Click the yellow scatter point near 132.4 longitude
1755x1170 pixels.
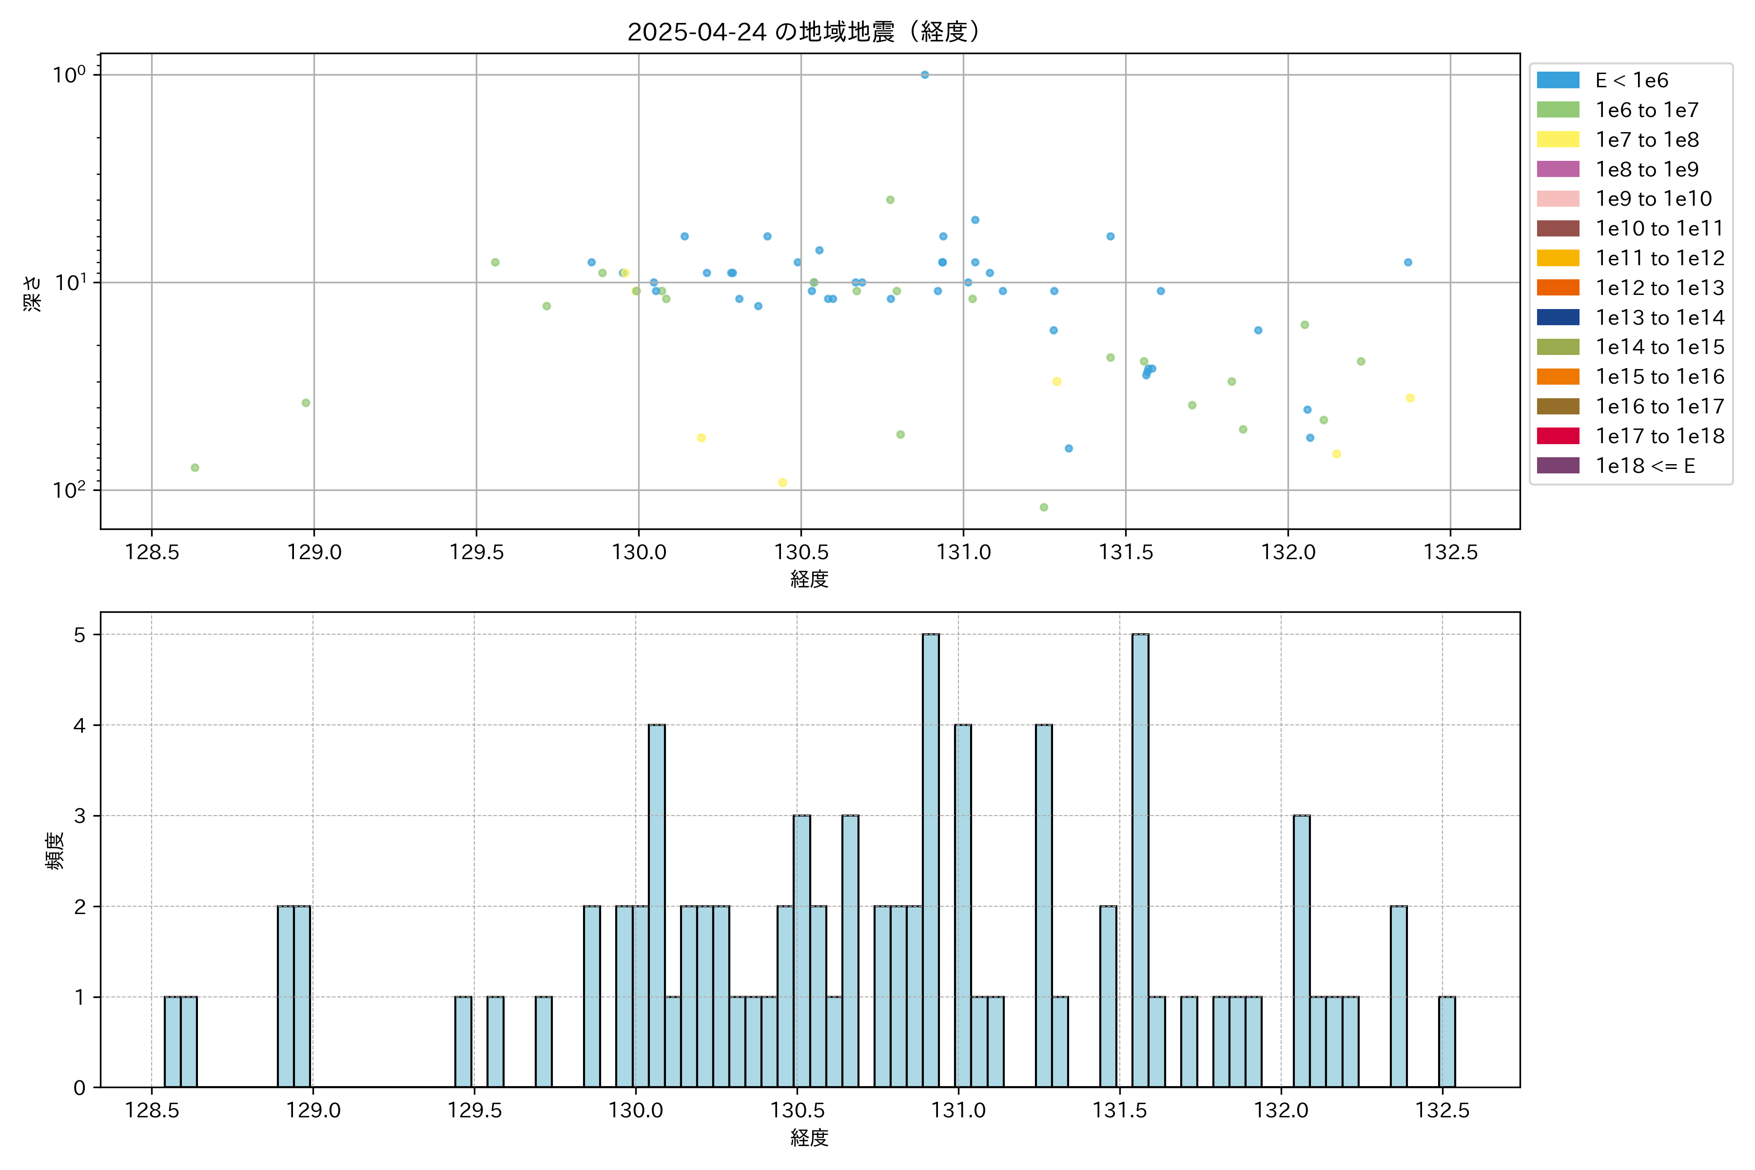[x=1410, y=398]
